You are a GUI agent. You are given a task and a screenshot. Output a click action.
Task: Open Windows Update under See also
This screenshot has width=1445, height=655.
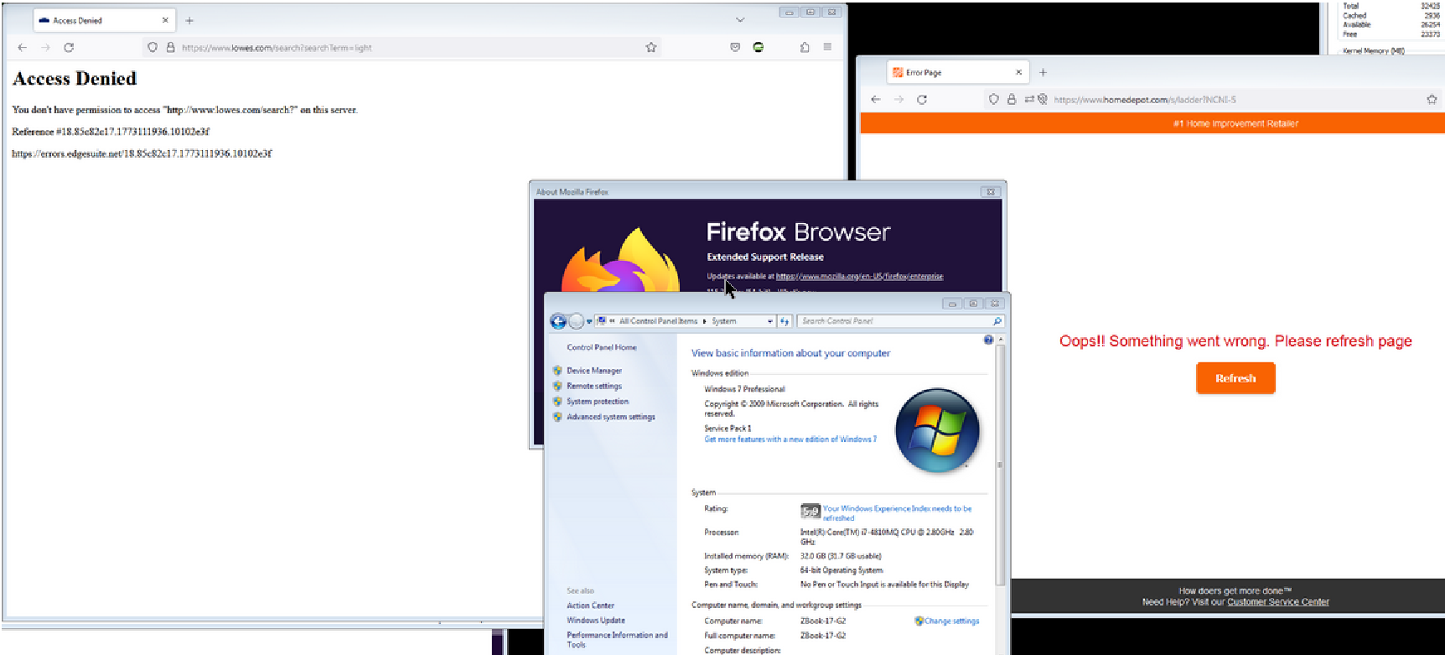(x=596, y=621)
